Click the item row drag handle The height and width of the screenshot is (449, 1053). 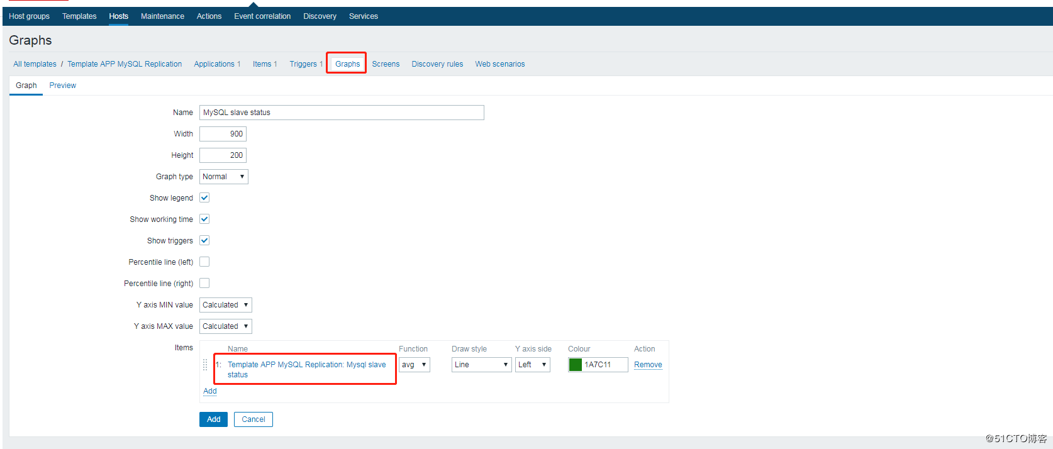[205, 365]
